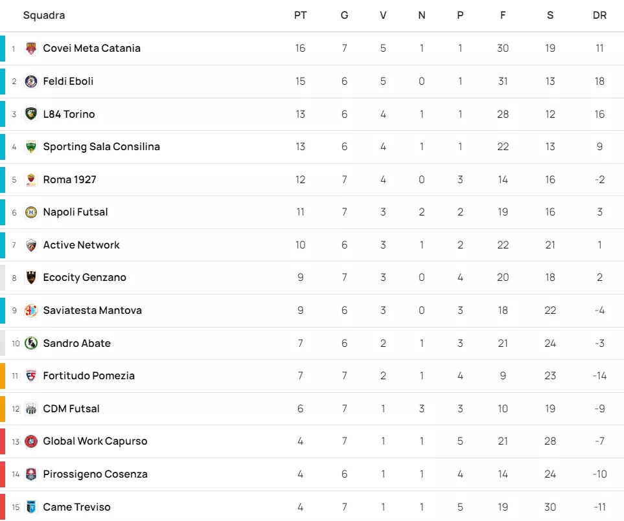The height and width of the screenshot is (521, 624).
Task: Click the Sporting Sala Consilina crest
Action: coord(31,147)
